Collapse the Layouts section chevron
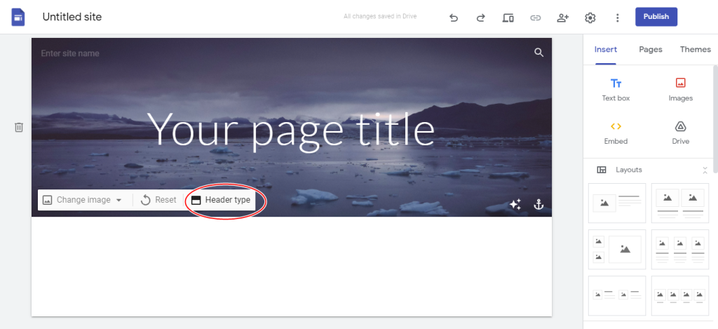 [705, 170]
